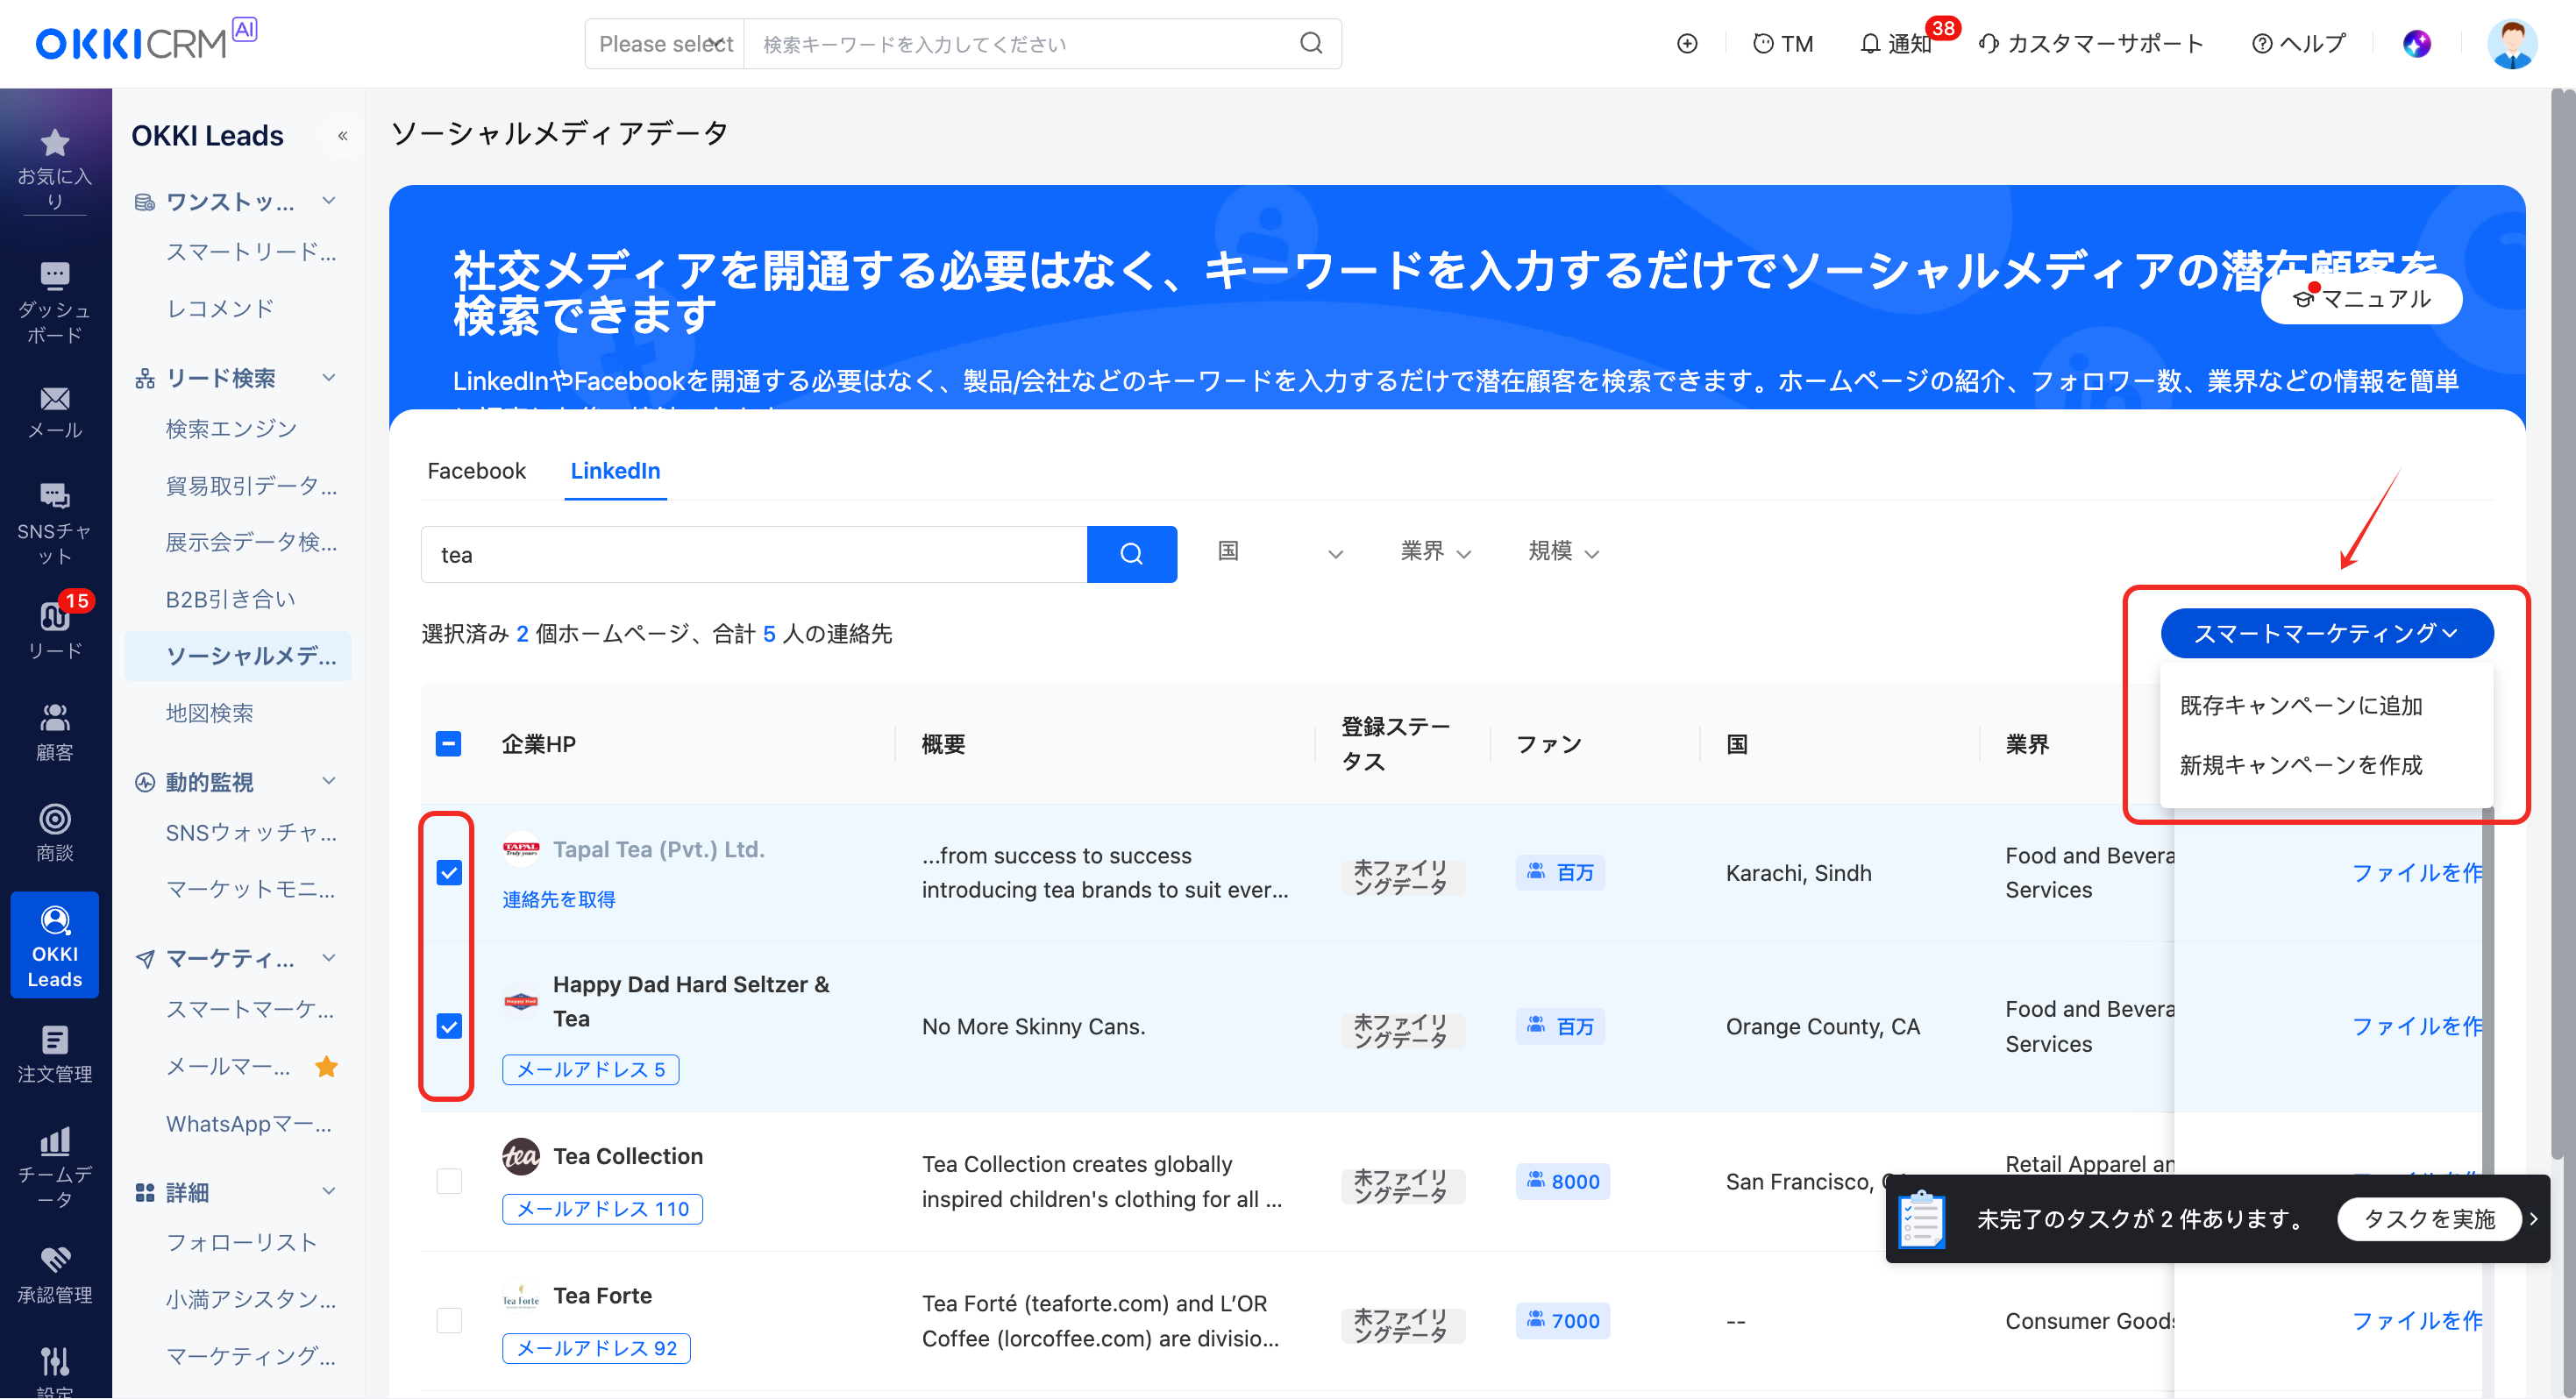Open the user avatar profile menu

2511,43
